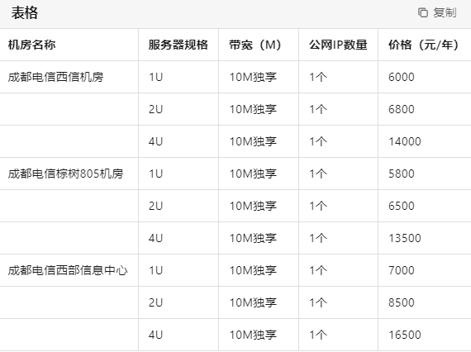Click the 服务器规格 column header

click(178, 45)
